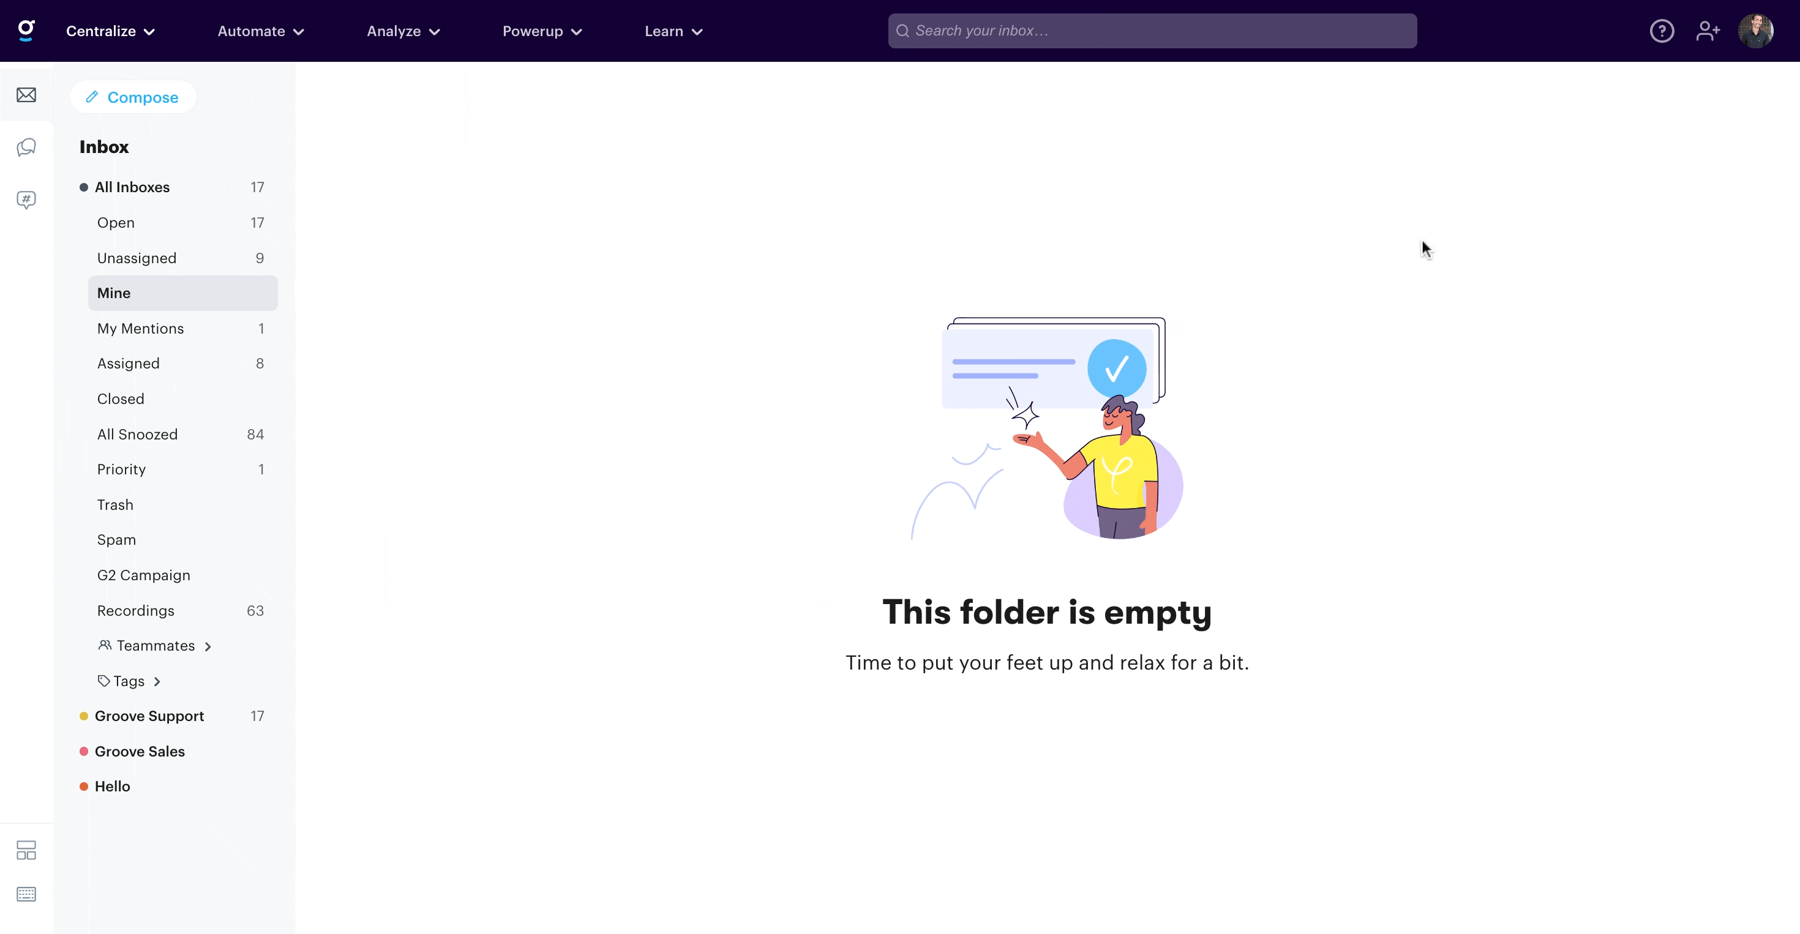Select the Groove Support mailbox

pos(172,716)
